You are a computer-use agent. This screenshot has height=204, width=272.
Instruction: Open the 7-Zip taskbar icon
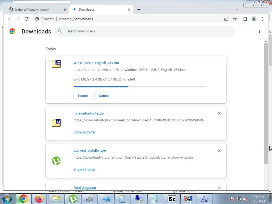coord(172,199)
